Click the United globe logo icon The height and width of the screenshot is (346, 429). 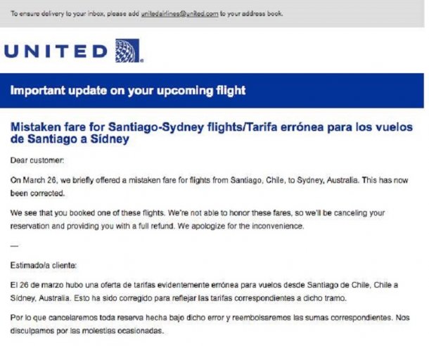(129, 51)
